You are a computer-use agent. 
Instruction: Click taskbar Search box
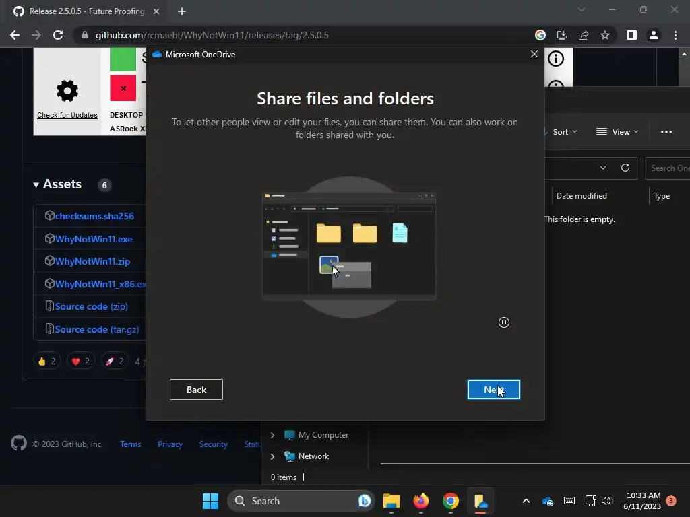click(x=301, y=501)
